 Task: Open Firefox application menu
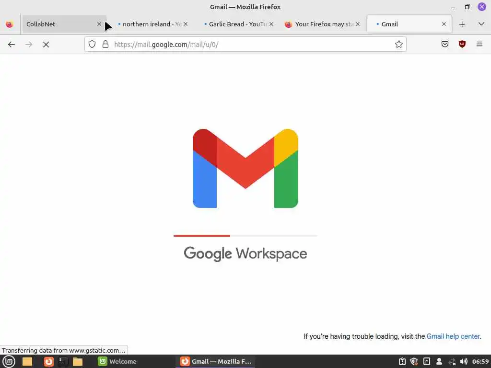479,45
